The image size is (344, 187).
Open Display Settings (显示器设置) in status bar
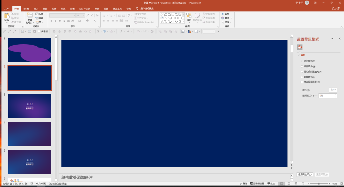[257, 183]
